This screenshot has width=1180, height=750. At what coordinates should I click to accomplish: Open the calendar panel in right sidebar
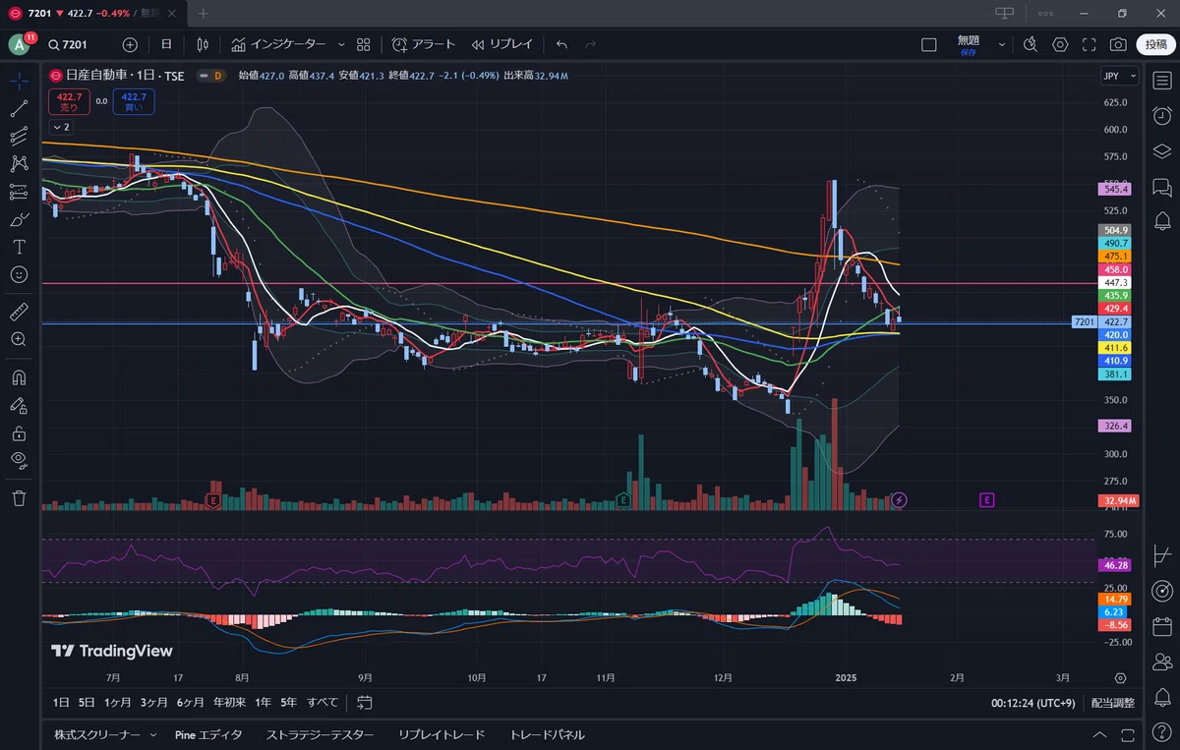[x=1162, y=625]
